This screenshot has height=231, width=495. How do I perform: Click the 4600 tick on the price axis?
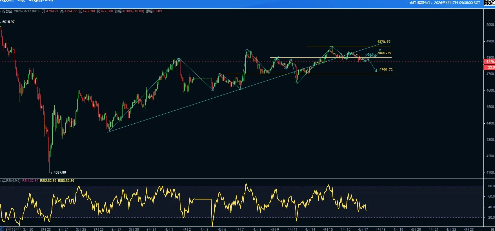490,90
